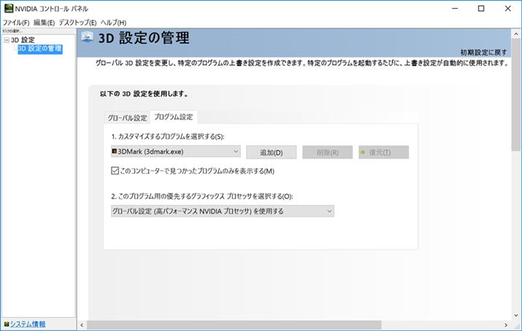Click the horizontal scrollbar thumb
The height and width of the screenshot is (331, 522).
(x=234, y=324)
